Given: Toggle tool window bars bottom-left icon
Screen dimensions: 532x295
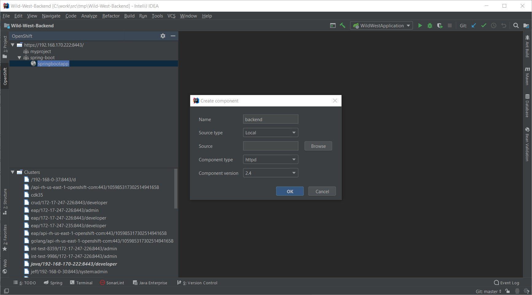Looking at the screenshot, I should coord(6,291).
